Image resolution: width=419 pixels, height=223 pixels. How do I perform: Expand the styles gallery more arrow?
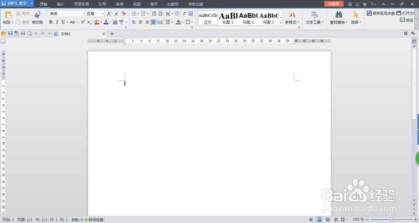[x=281, y=23]
